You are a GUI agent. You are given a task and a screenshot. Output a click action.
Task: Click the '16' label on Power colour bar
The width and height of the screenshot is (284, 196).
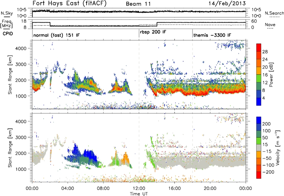[265, 75]
